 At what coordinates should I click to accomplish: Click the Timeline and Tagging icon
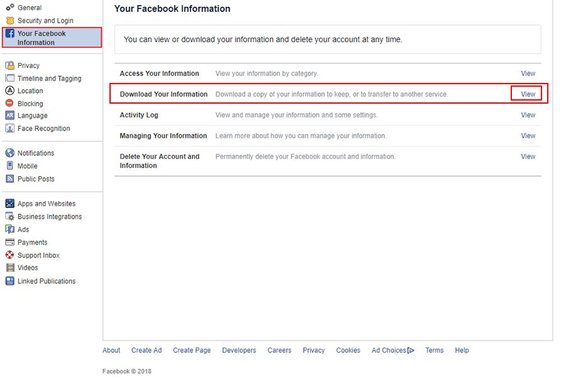(10, 78)
